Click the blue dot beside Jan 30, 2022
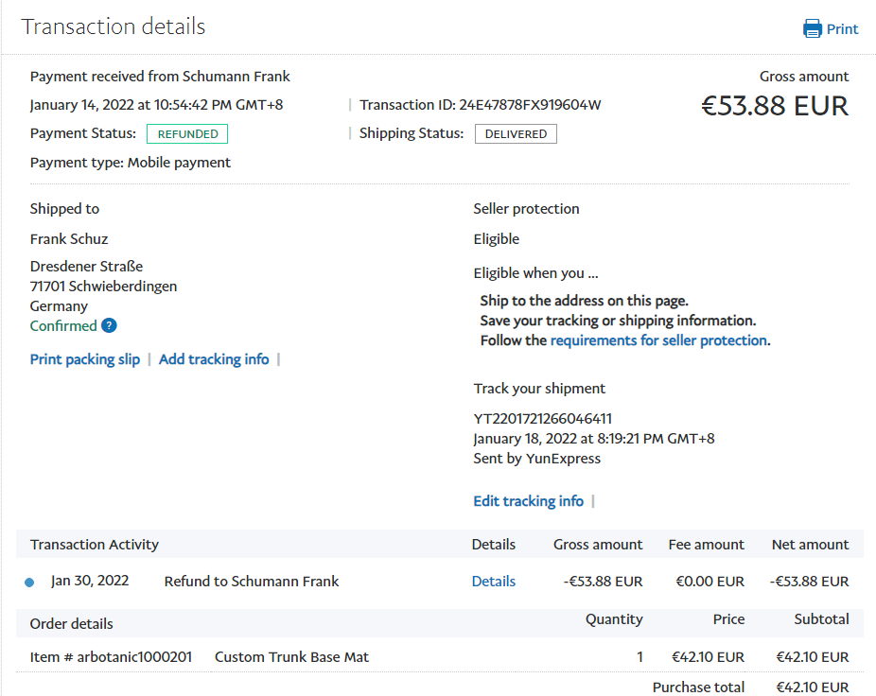876x696 pixels. pos(29,583)
